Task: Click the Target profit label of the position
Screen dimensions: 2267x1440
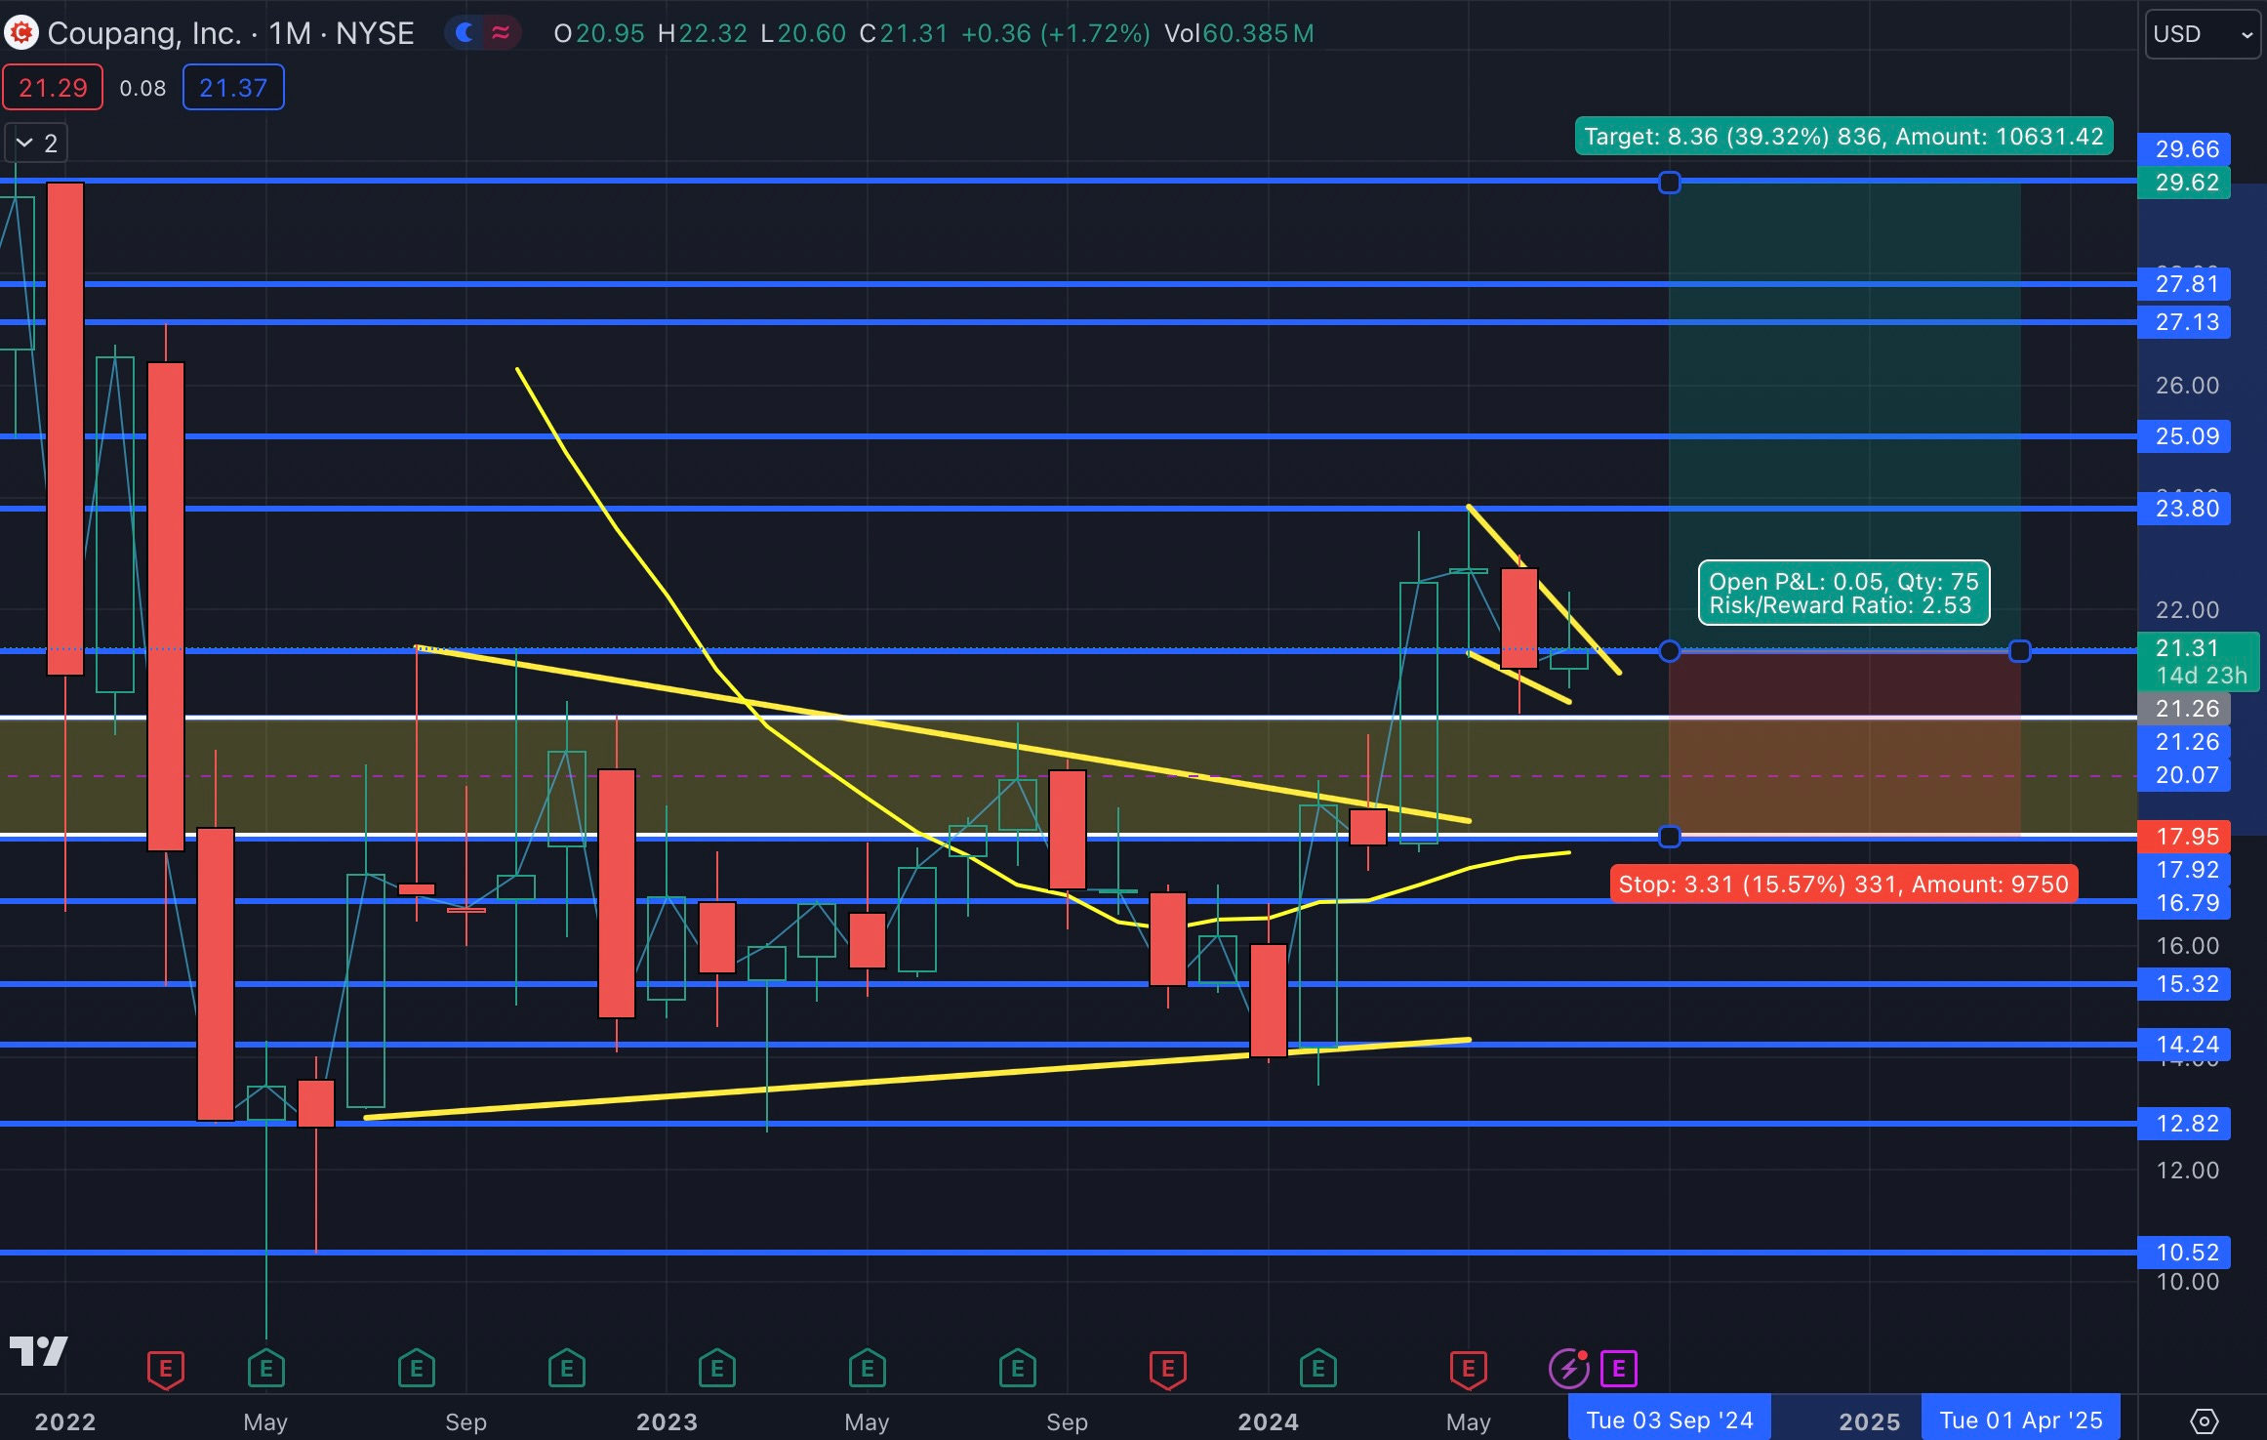Action: [x=1842, y=137]
